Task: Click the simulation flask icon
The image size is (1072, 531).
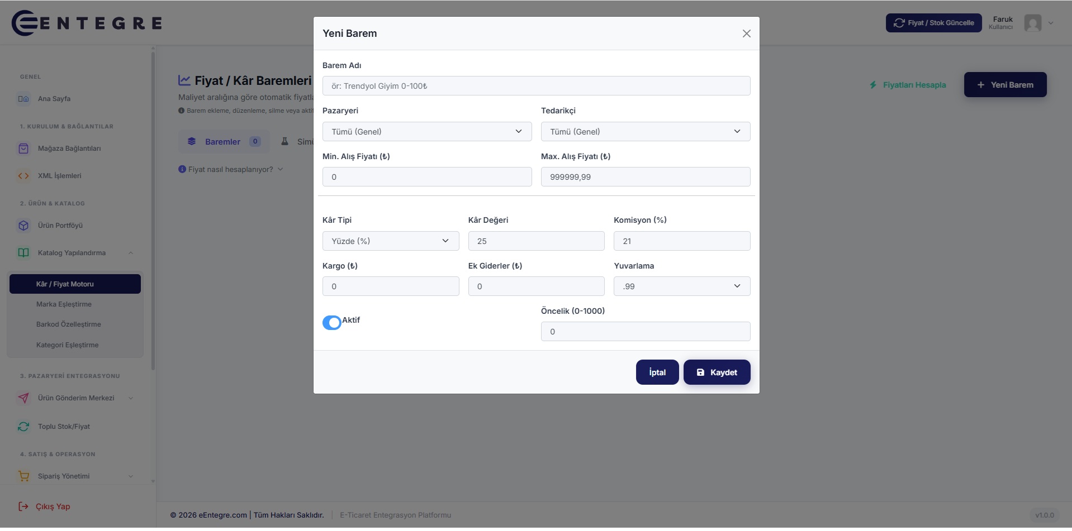Action: [285, 141]
